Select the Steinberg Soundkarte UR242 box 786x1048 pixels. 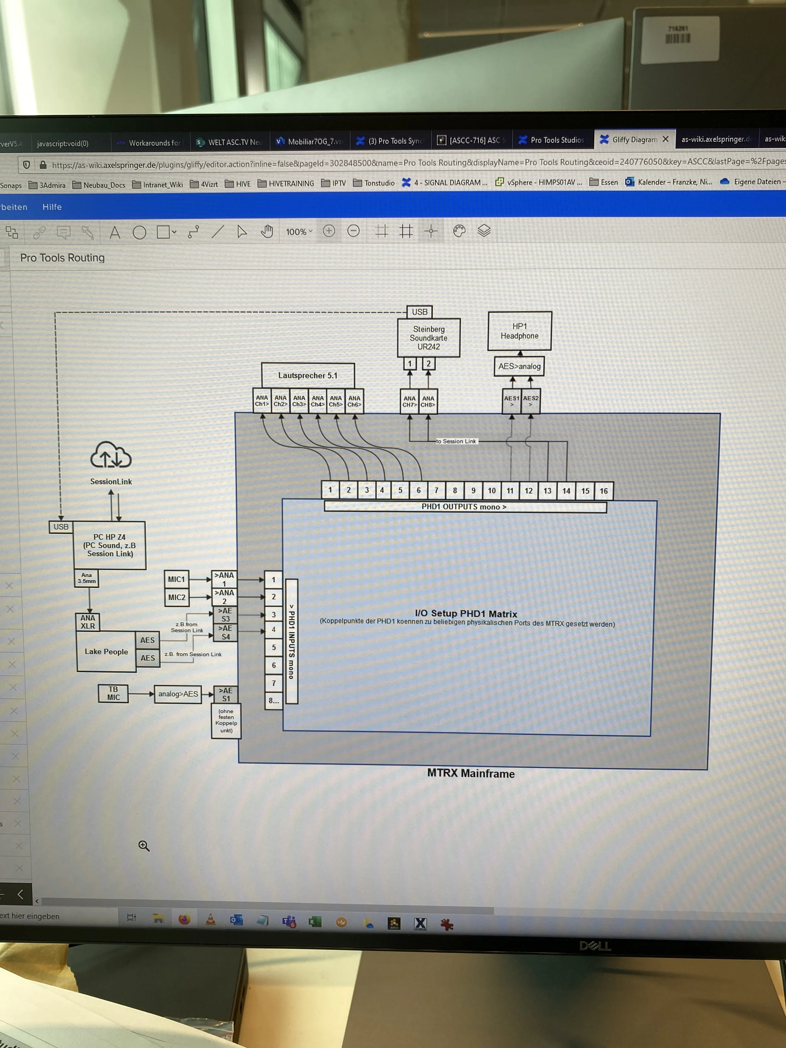(428, 338)
